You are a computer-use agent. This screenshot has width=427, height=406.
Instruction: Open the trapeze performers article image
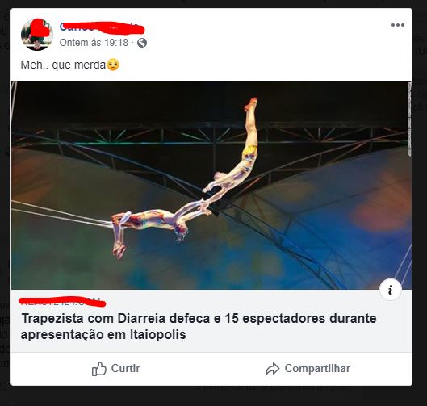coord(211,185)
